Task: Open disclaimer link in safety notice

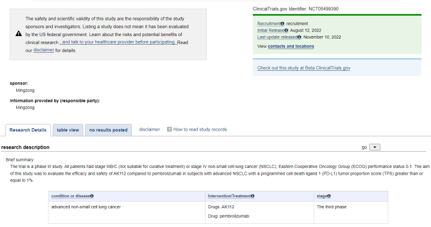Action: click(x=44, y=50)
